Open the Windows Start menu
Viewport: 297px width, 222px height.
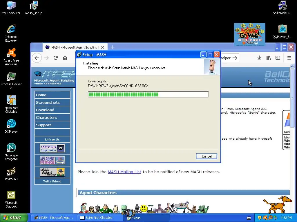pyautogui.click(x=14, y=218)
